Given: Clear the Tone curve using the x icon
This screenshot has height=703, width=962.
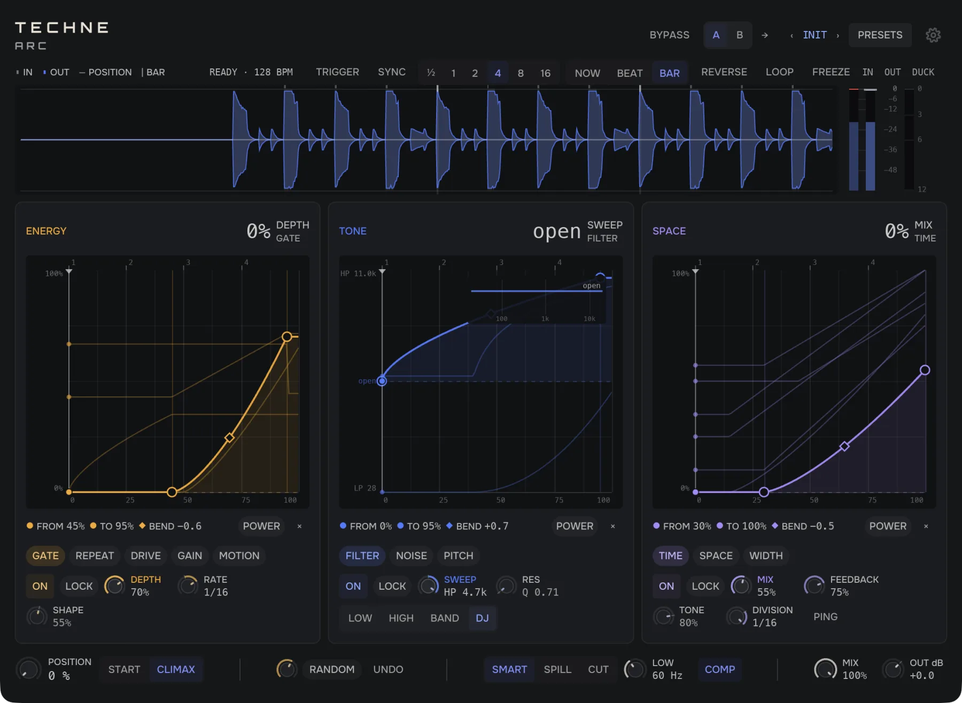Looking at the screenshot, I should tap(612, 526).
